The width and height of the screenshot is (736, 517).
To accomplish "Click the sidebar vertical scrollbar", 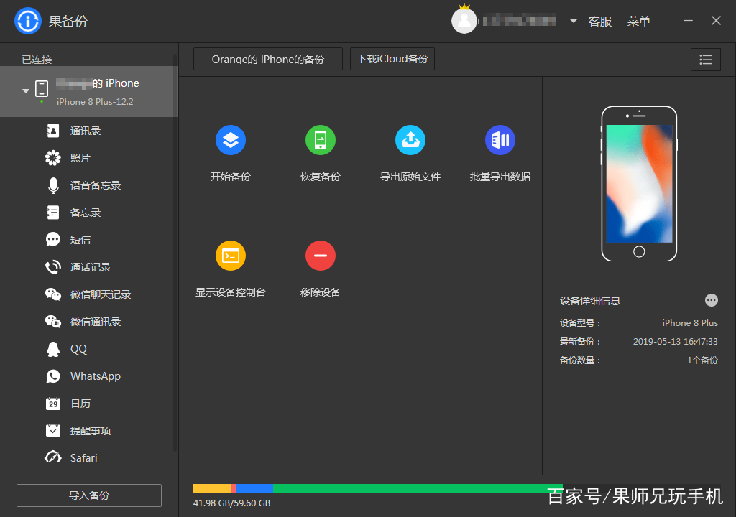I will (175, 253).
